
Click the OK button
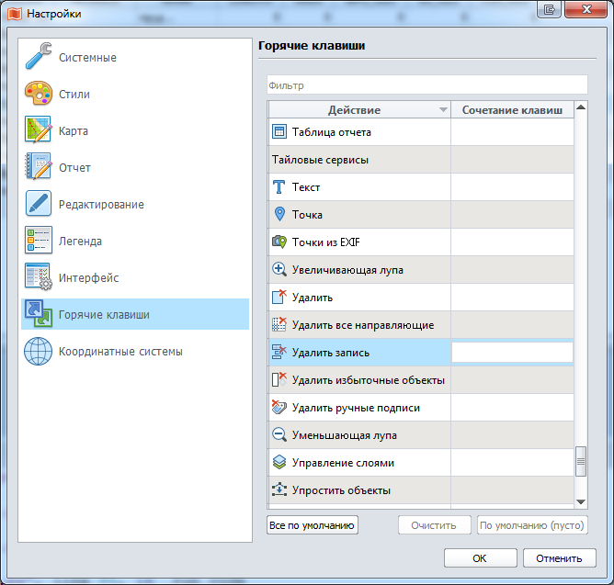pos(480,557)
